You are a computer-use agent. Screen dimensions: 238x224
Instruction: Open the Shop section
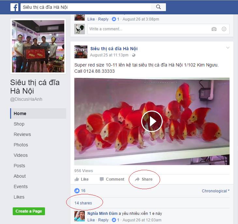point(19,124)
